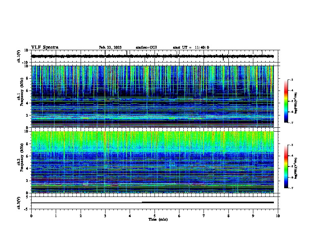Click the "-10" tick label of ch.1 voltage axis

pos(26,62)
